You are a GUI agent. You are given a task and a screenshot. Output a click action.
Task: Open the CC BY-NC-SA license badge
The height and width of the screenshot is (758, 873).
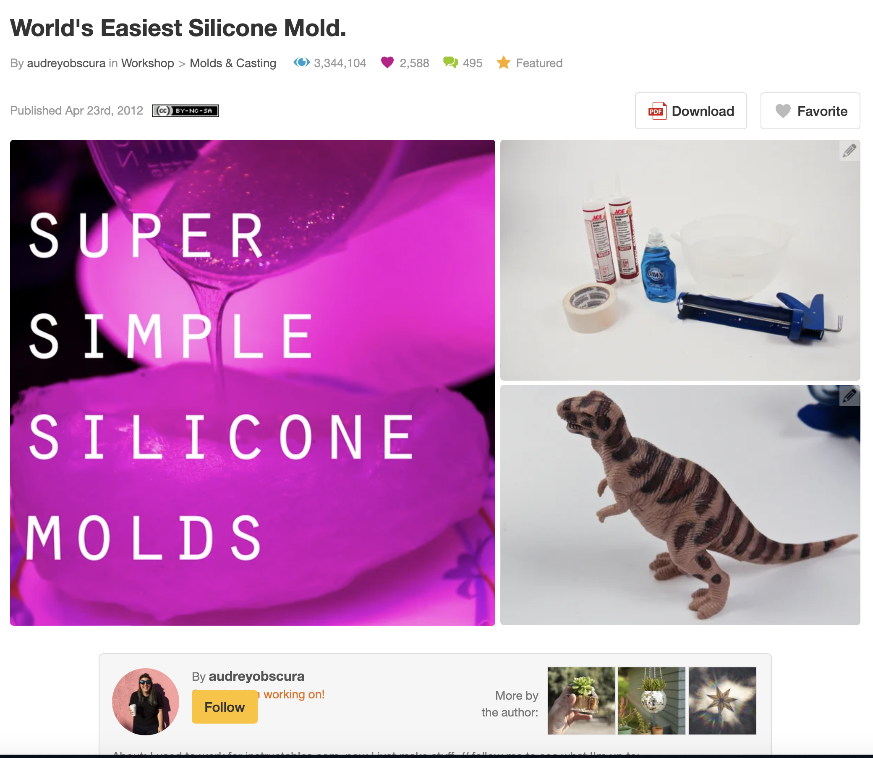(185, 111)
